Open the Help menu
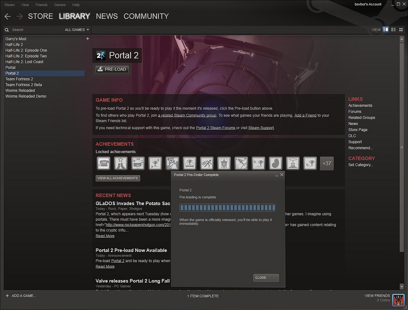Viewport: 408px width, 310px height. pos(76,5)
